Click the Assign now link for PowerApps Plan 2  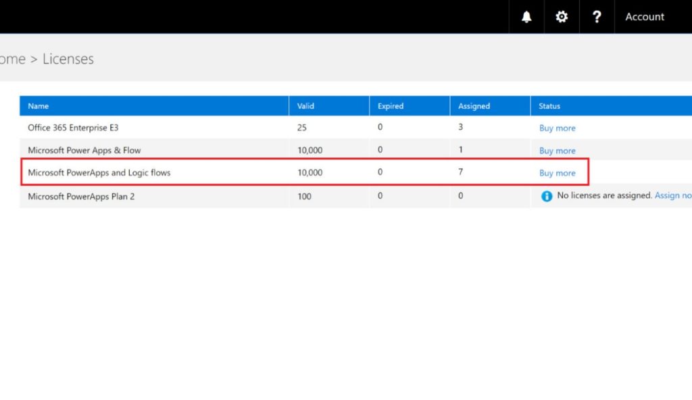tap(673, 195)
